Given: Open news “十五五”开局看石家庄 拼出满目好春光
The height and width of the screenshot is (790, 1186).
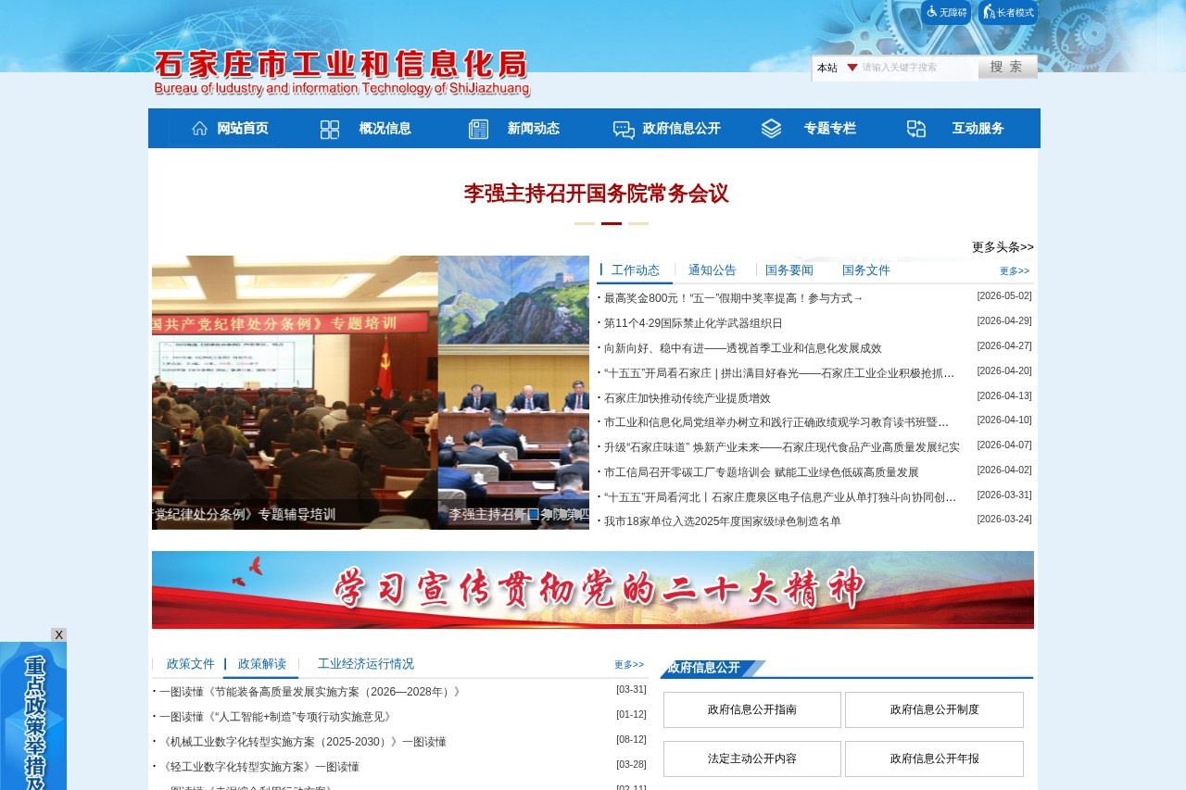Looking at the screenshot, I should point(779,373).
